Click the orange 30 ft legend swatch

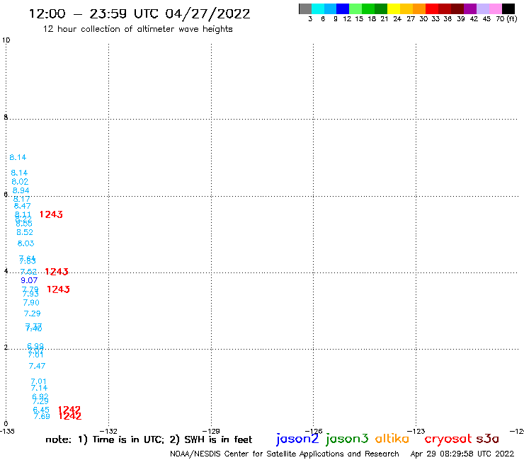(x=419, y=8)
